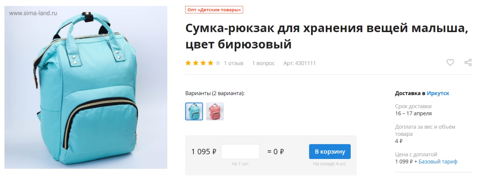Screen dimensions: 477x178
Task: Click the "На складе 4 шт." stock text
Action: point(330,163)
